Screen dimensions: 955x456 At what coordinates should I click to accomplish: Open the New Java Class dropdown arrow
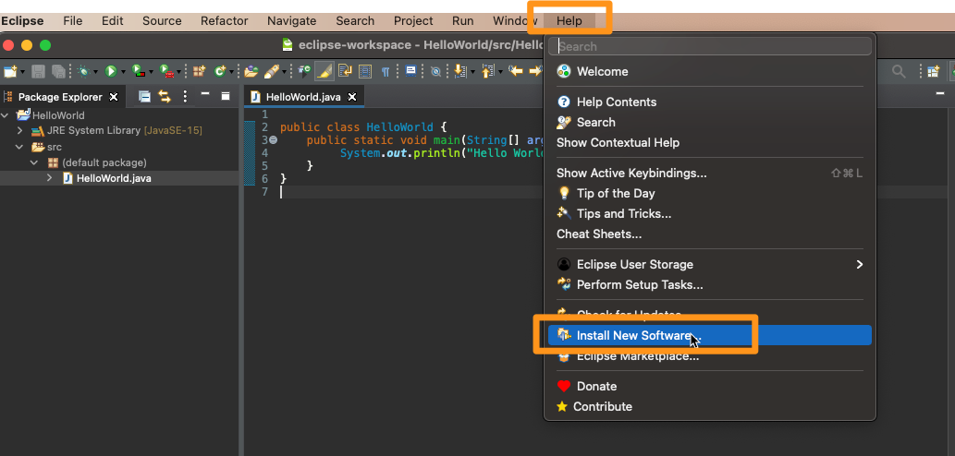pyautogui.click(x=232, y=72)
